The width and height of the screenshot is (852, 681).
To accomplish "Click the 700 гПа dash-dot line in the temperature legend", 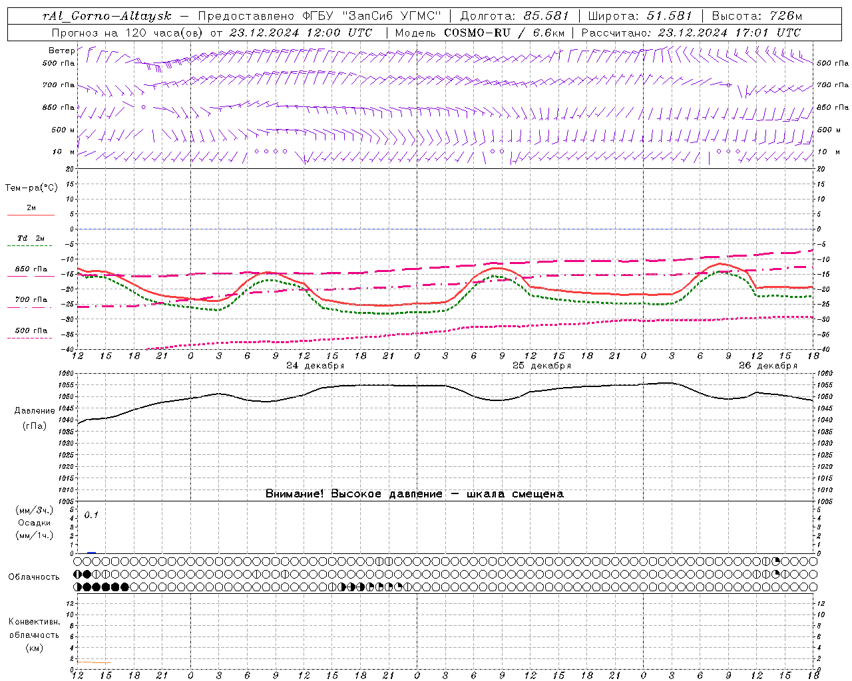I will click(29, 307).
